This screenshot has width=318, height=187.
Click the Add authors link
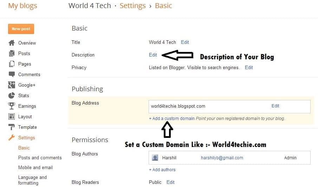[162, 170]
